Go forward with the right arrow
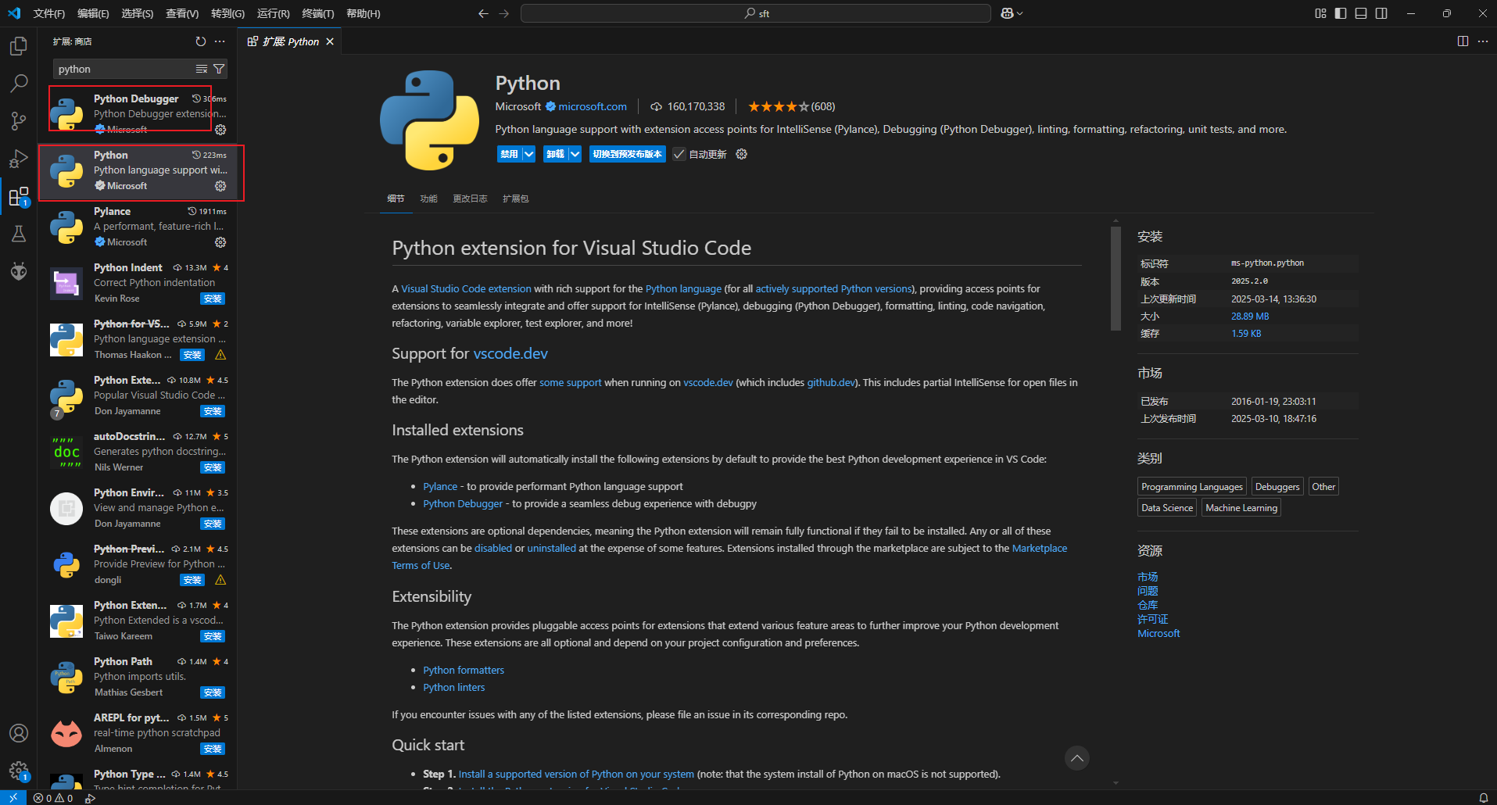The height and width of the screenshot is (805, 1497). (503, 13)
